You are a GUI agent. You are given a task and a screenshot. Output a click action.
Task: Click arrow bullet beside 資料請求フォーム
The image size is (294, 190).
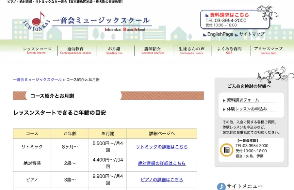(x=224, y=101)
